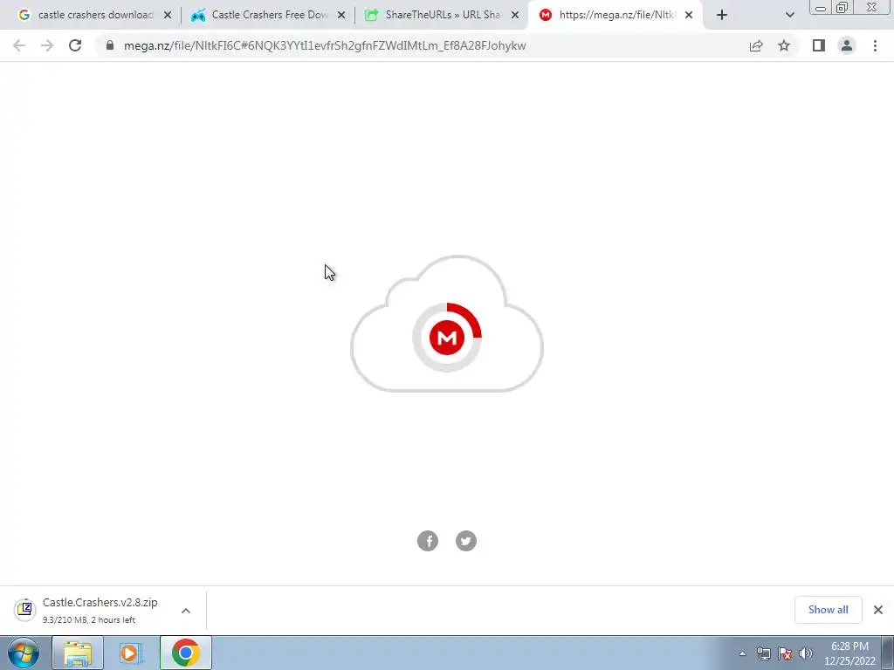Click the MEGA logo loading indicator
This screenshot has height=670, width=894.
point(447,338)
